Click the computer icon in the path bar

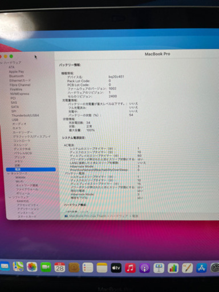[66, 216]
